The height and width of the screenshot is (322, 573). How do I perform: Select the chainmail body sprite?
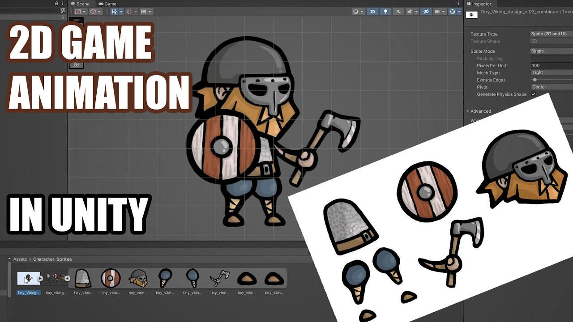(83, 278)
